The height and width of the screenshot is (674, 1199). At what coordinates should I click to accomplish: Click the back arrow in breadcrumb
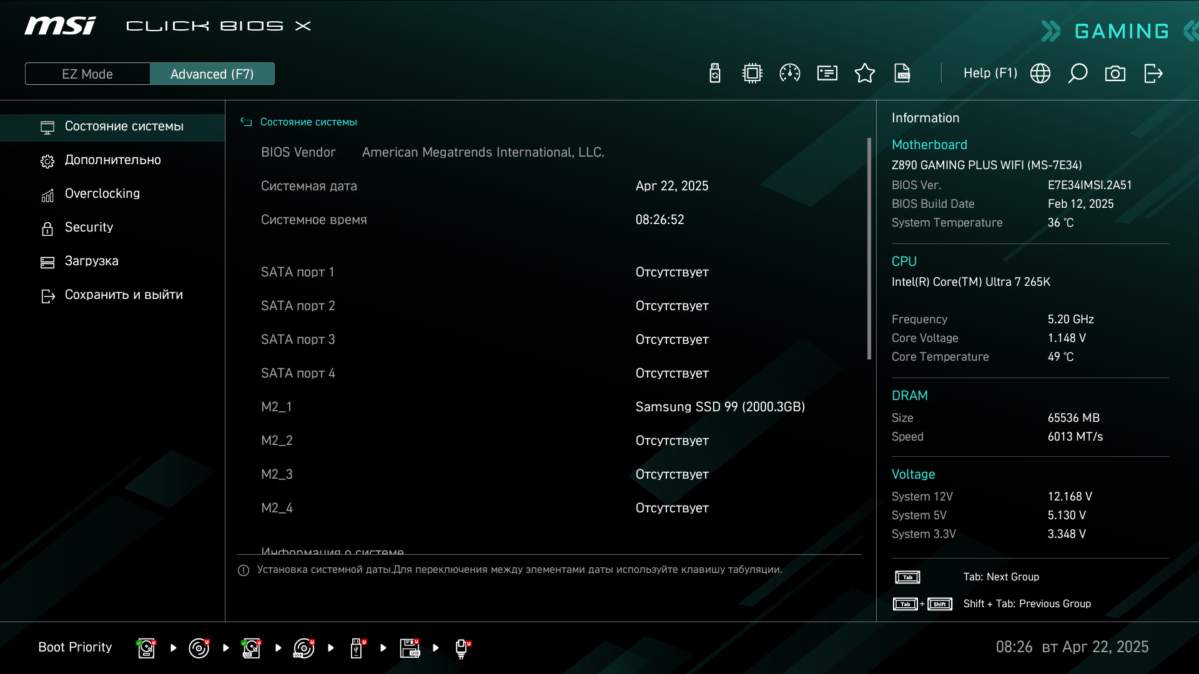(x=246, y=122)
